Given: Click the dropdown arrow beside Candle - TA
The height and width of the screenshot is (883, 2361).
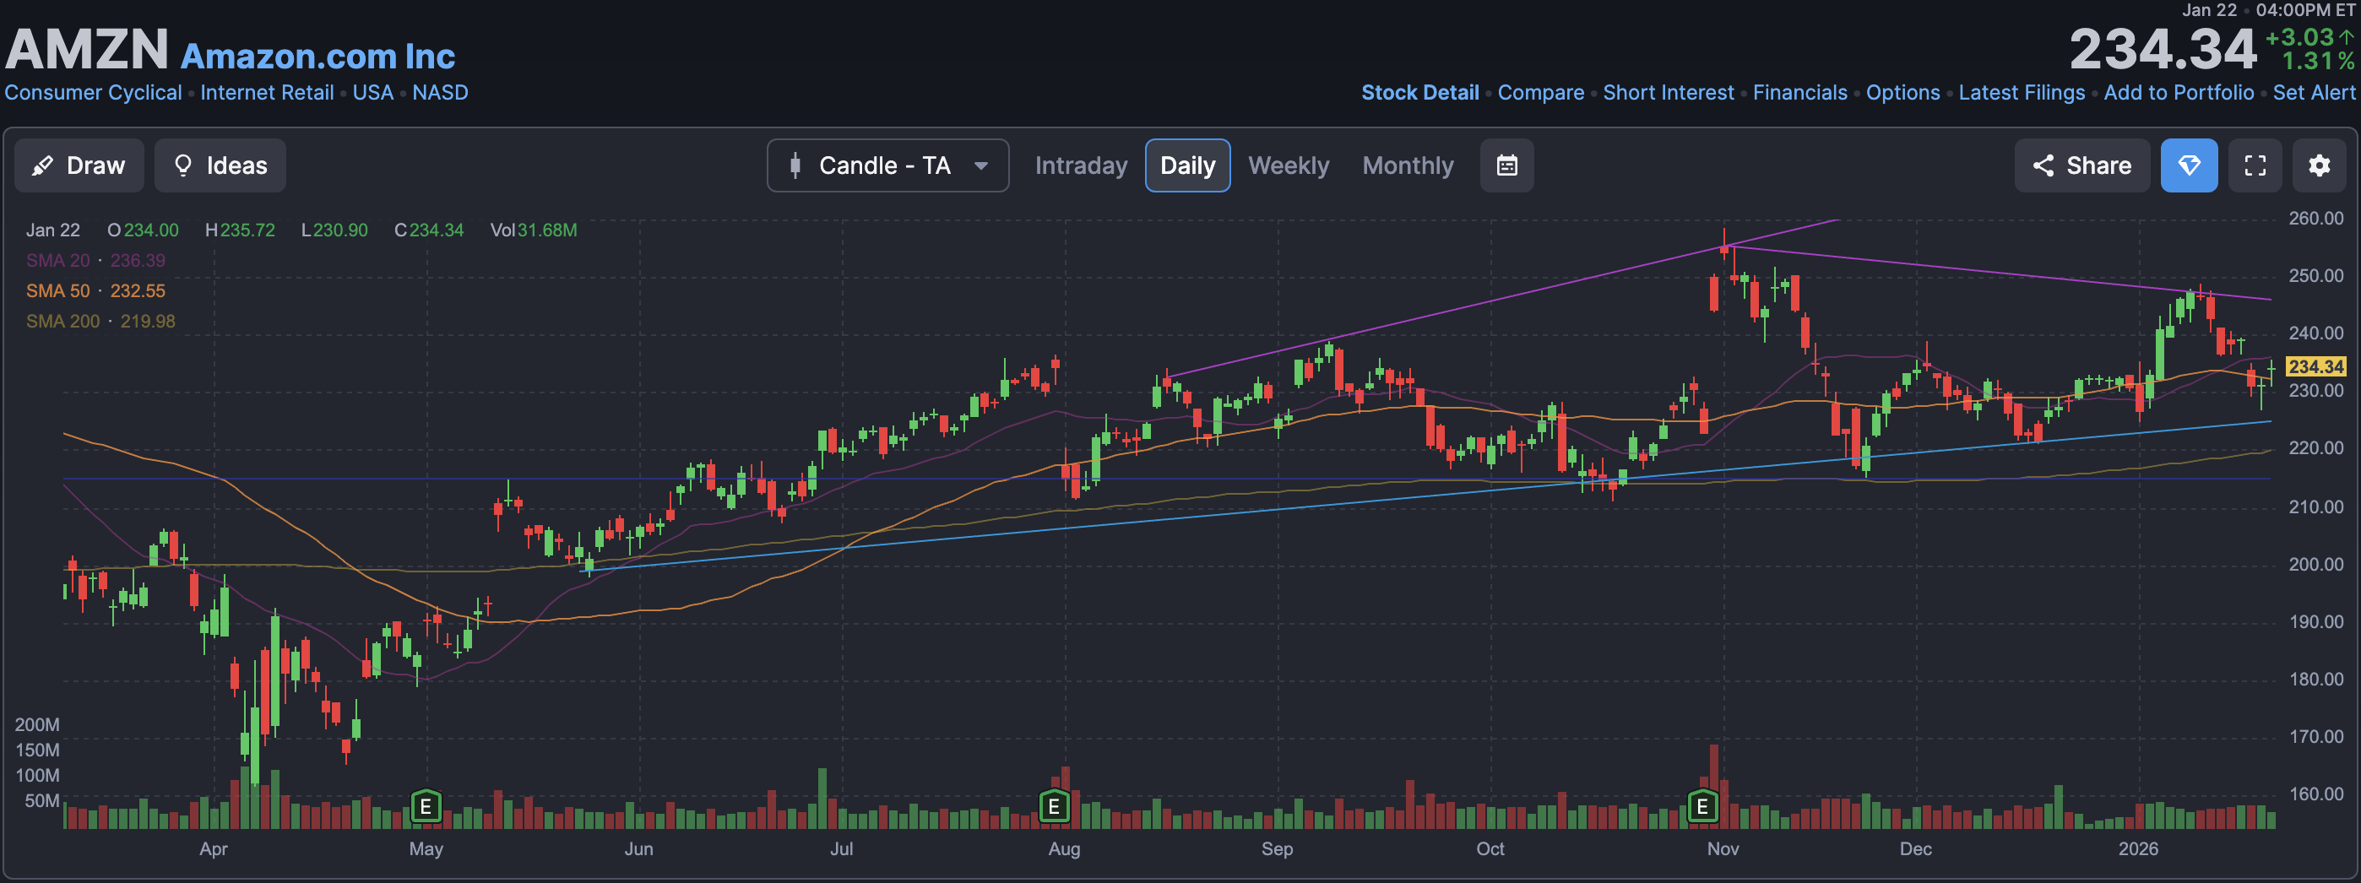Looking at the screenshot, I should coord(980,165).
